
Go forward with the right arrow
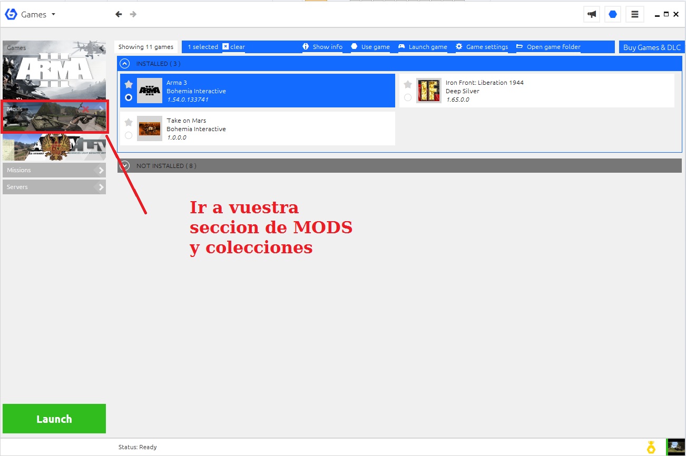[x=133, y=14]
